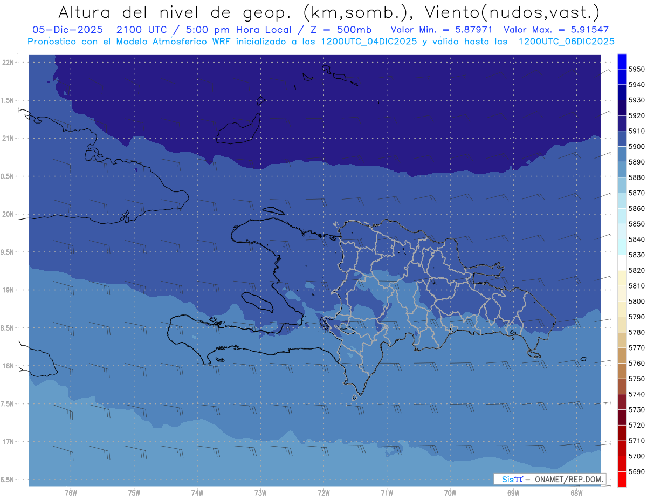The height and width of the screenshot is (500, 647).
Task: Click the 68W longitude axis label
Action: click(x=576, y=492)
